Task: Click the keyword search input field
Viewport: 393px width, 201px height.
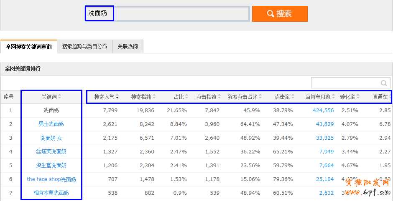Action: point(167,14)
